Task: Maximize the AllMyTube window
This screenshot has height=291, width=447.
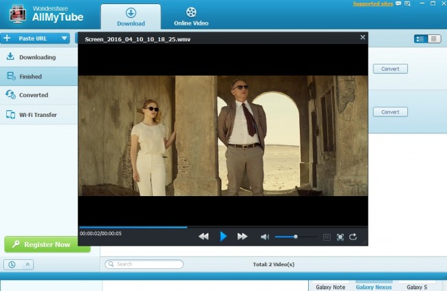Action: tap(433, 3)
